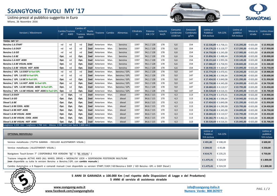
Task: Open the facebook.com/ssangyongitalia link
Action: 70,191
